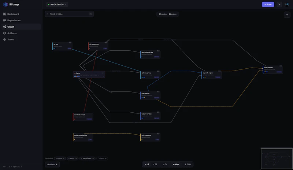Viewport: 293px width, 170px height.
Task: Select the etl-framework node
Action: (150, 137)
